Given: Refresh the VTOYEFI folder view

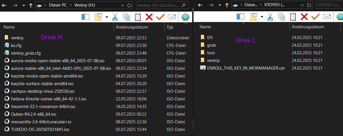Looking at the screenshot, I should tap(309, 5).
